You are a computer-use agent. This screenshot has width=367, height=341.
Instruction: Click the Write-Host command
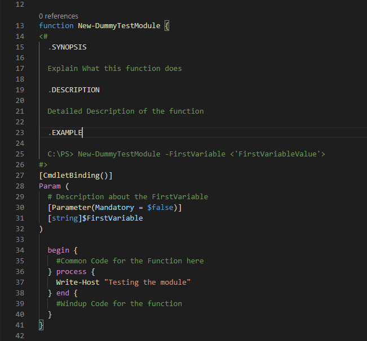pyautogui.click(x=78, y=282)
